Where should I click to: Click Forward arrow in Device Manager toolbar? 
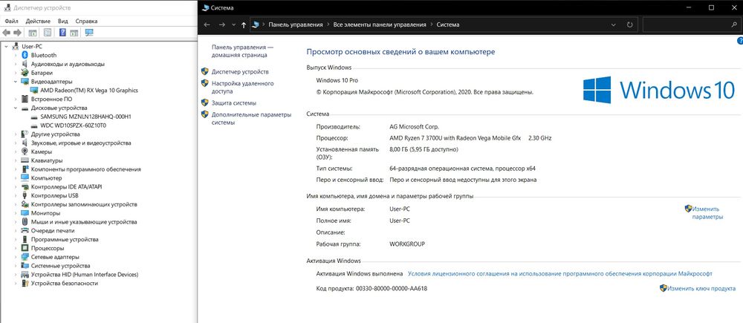pyautogui.click(x=18, y=33)
